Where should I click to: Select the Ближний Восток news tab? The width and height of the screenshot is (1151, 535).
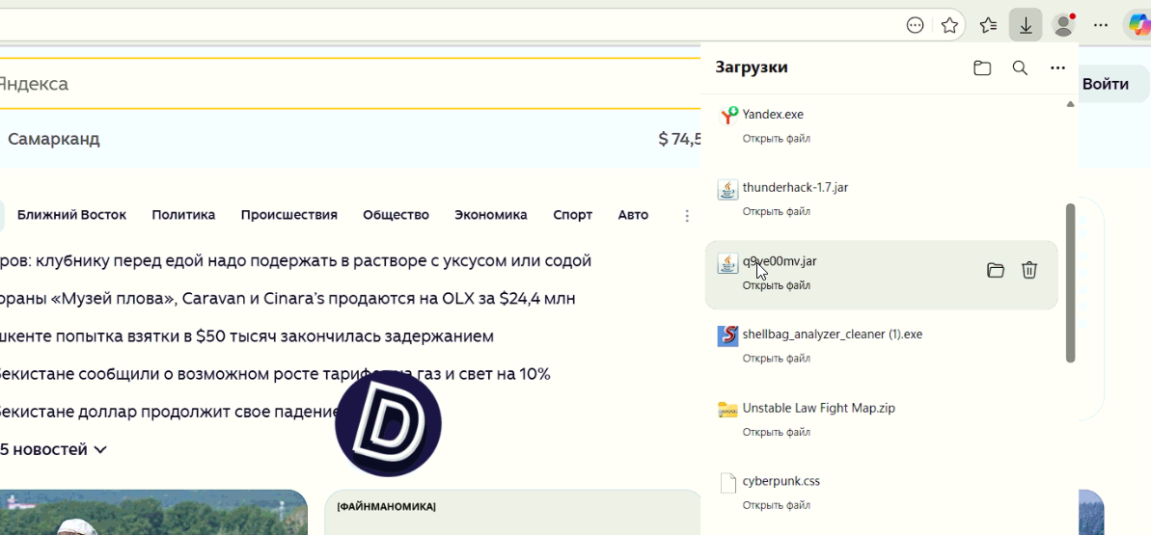(72, 215)
